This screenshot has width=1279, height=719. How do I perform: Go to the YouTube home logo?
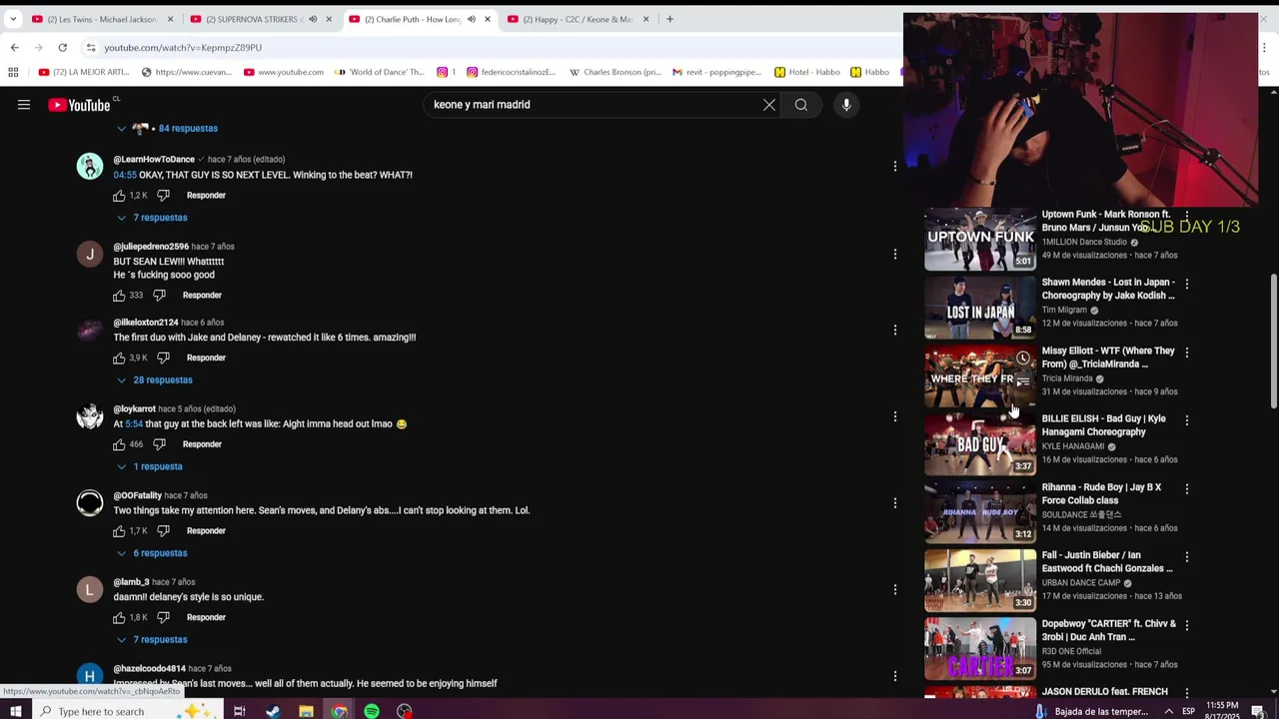coord(79,105)
